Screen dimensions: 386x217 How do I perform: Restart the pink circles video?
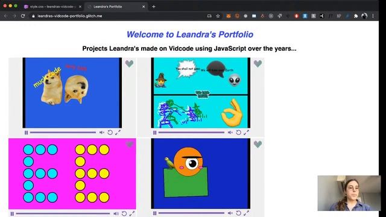click(x=124, y=213)
